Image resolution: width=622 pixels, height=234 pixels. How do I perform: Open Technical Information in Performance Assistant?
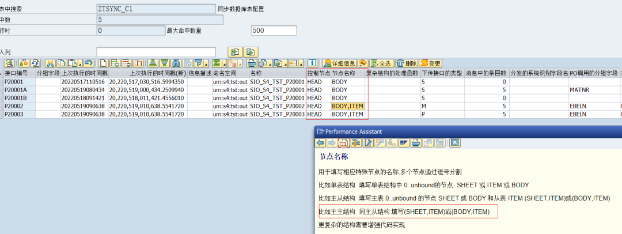356,143
